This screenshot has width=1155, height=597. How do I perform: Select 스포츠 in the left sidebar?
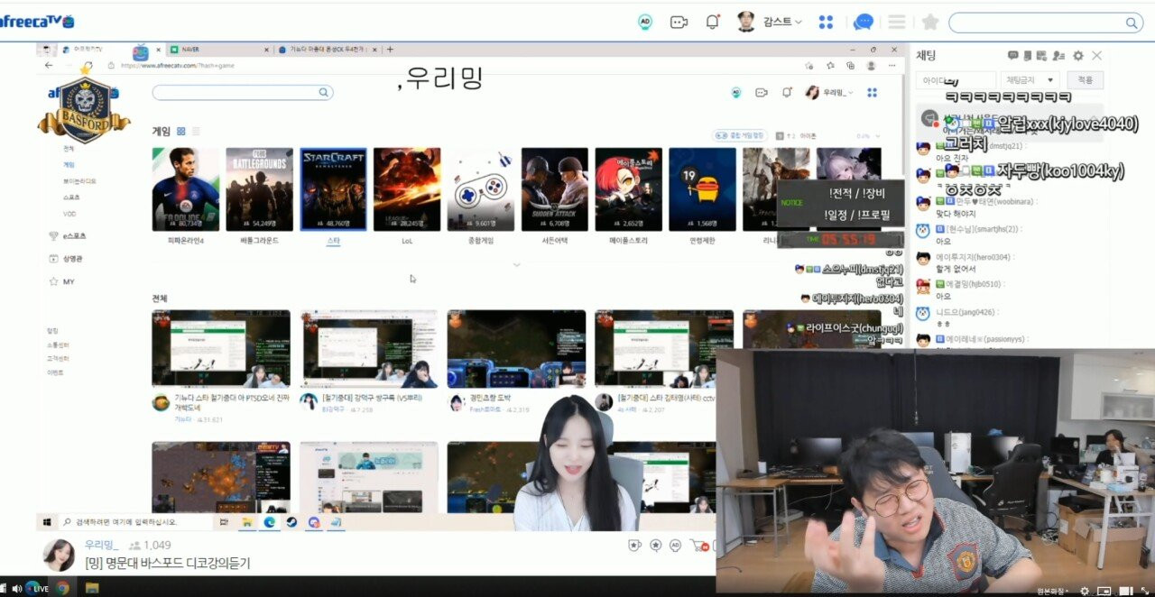point(71,197)
